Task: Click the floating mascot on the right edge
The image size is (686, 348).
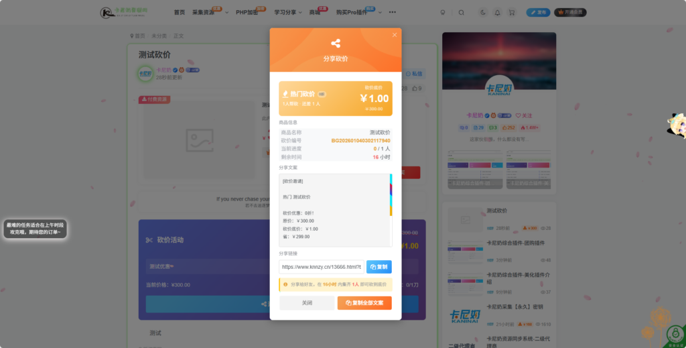Action: 677,125
